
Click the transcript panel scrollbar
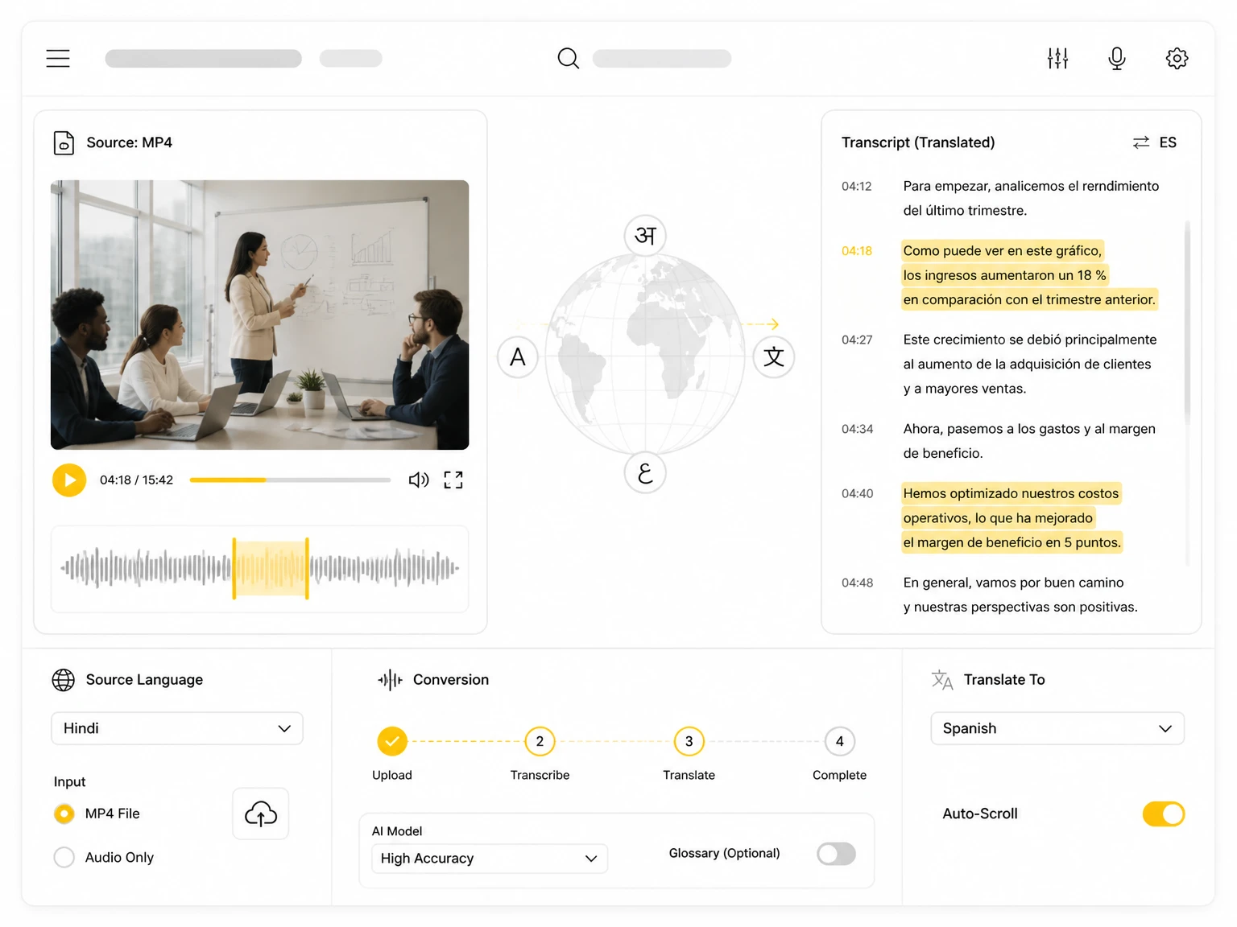tap(1187, 322)
